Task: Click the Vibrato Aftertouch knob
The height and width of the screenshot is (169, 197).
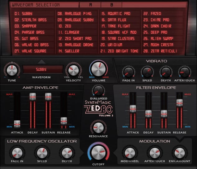Action: (x=185, y=72)
